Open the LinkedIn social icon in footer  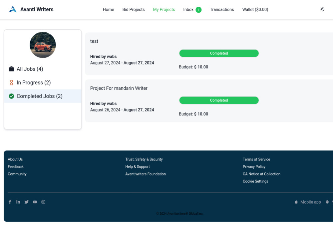[x=18, y=202]
